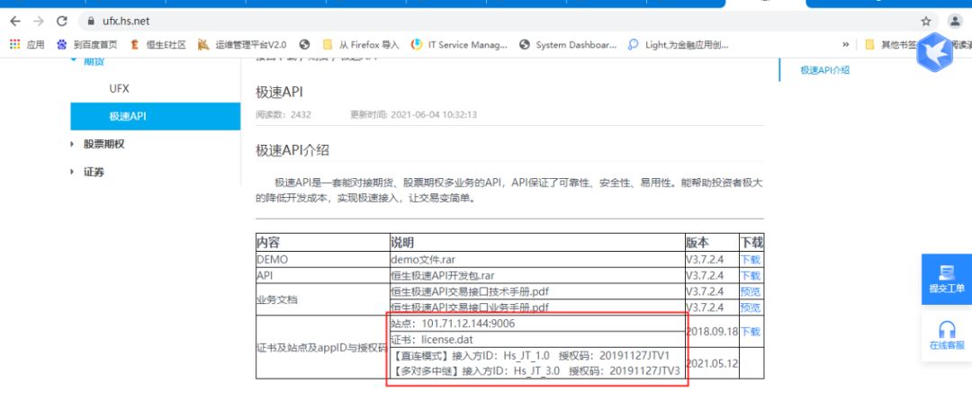Click the 证书: license.dat cell
This screenshot has height=401, width=972.
tap(536, 340)
